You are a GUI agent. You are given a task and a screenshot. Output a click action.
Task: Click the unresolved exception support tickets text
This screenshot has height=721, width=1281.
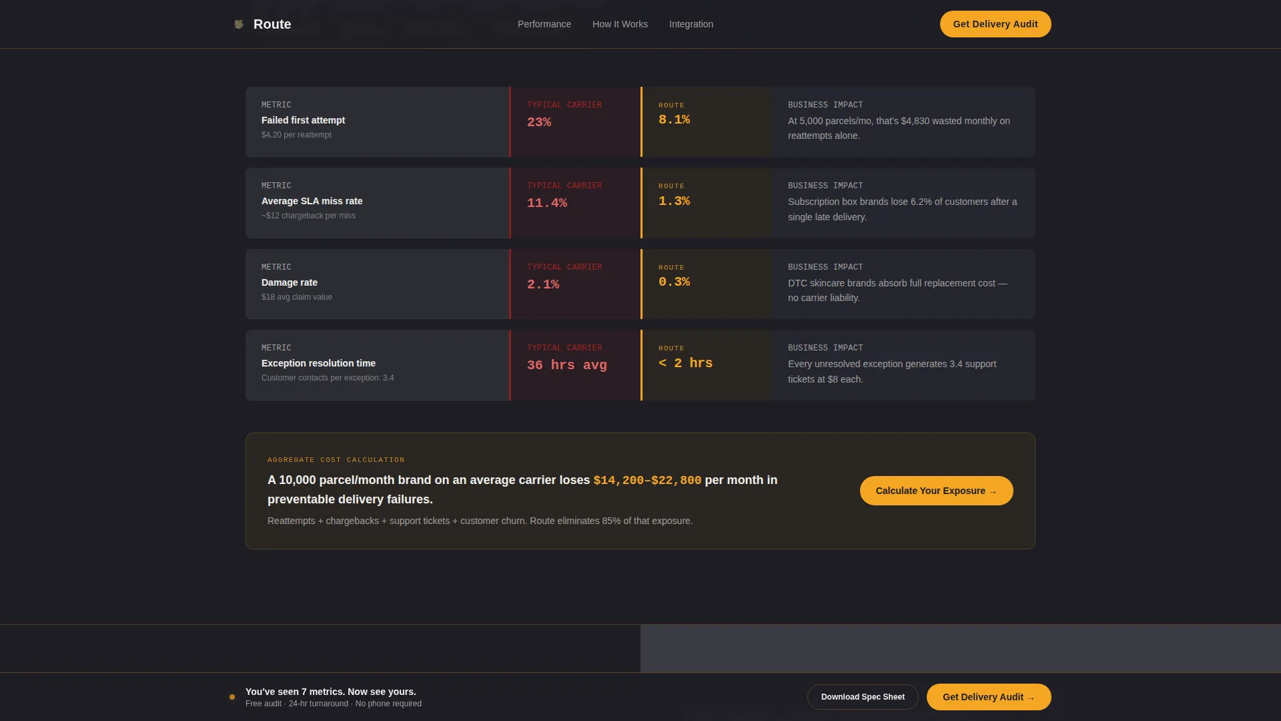[x=892, y=371]
